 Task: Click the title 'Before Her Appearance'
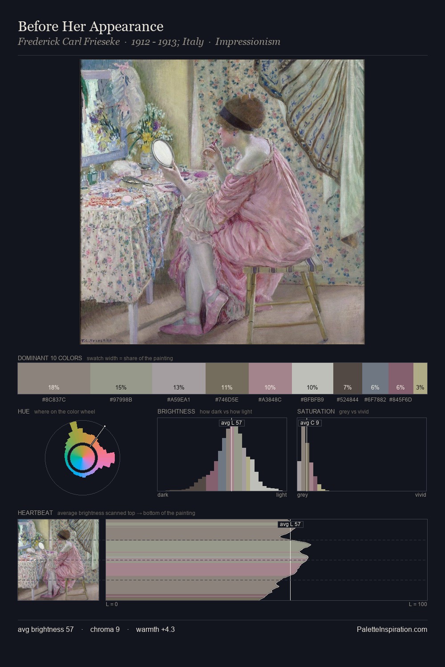[x=91, y=27]
